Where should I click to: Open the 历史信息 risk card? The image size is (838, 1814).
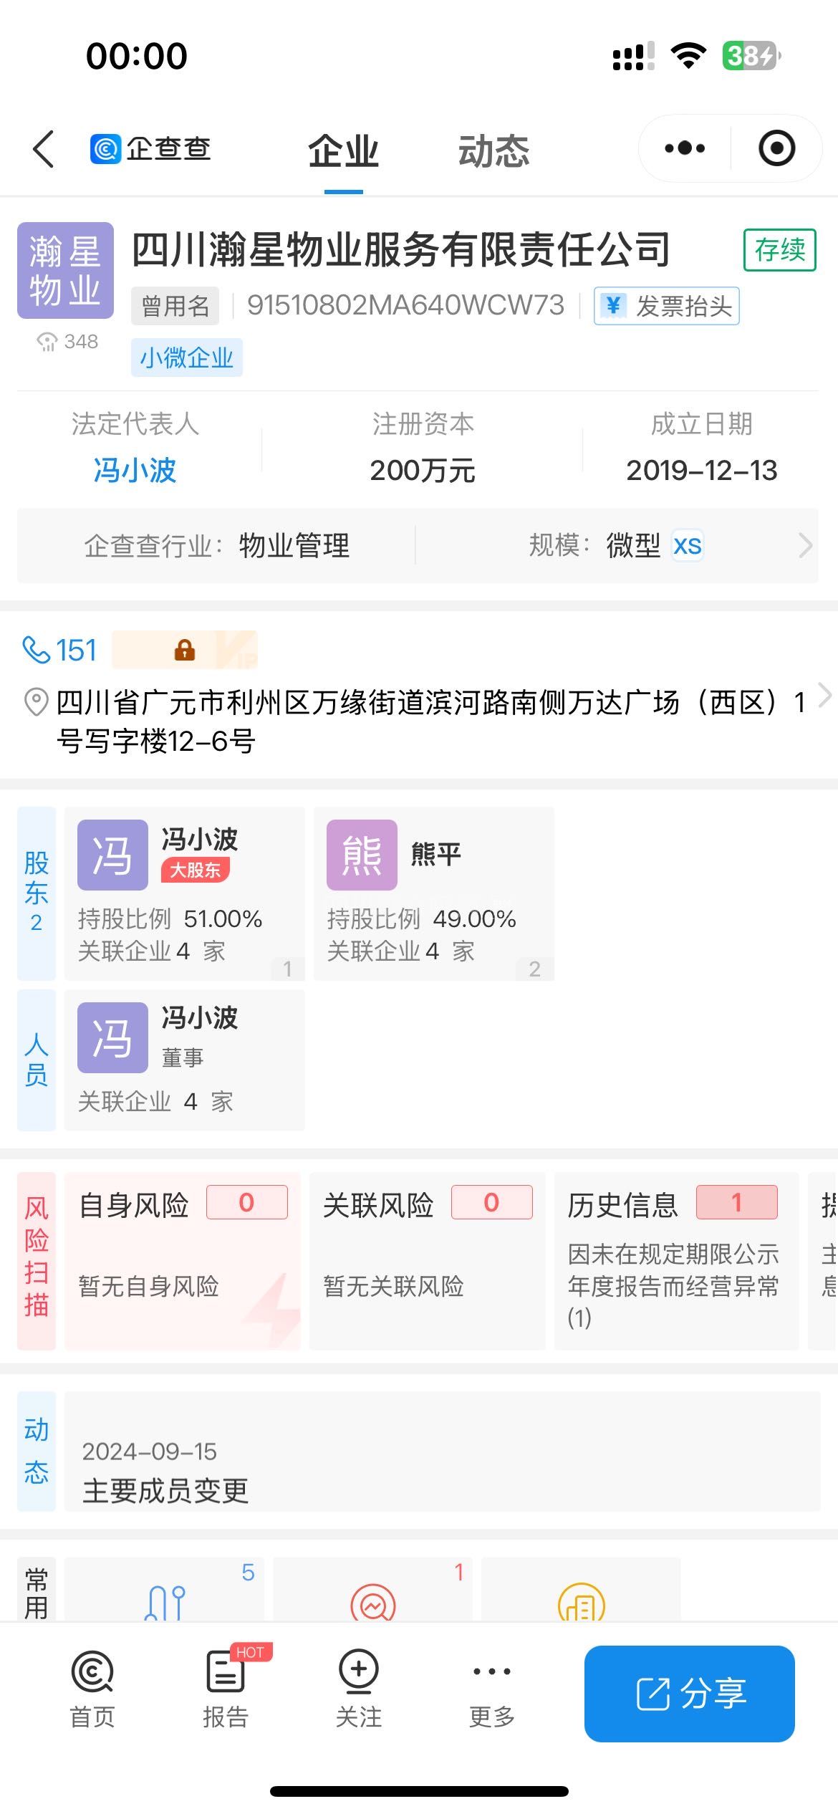tap(676, 1261)
